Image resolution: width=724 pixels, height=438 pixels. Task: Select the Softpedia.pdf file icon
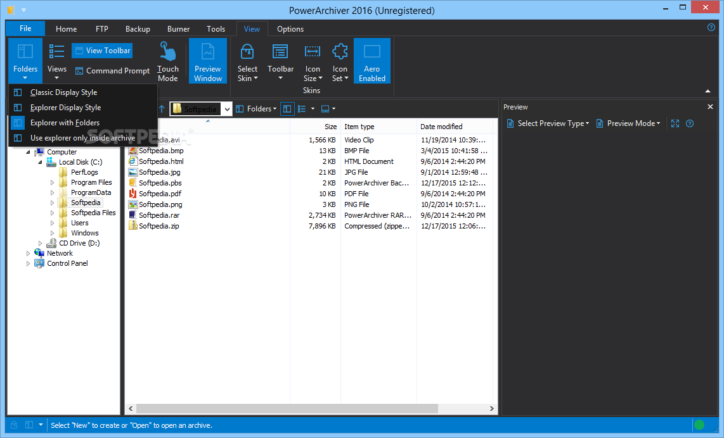coord(133,194)
